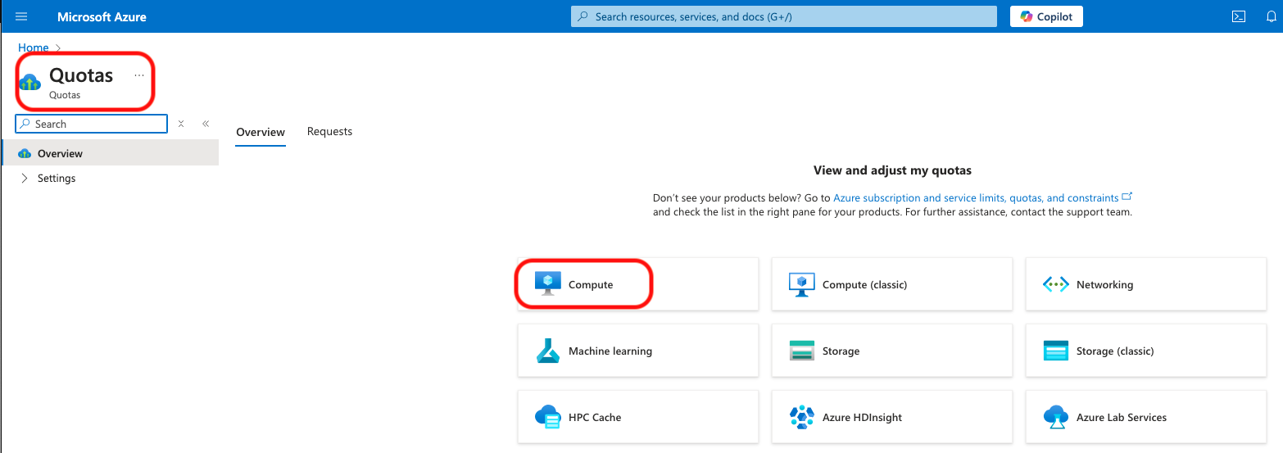Open Cloud Shell from the top bar
Screen dimensions: 1283x453
coord(1239,16)
